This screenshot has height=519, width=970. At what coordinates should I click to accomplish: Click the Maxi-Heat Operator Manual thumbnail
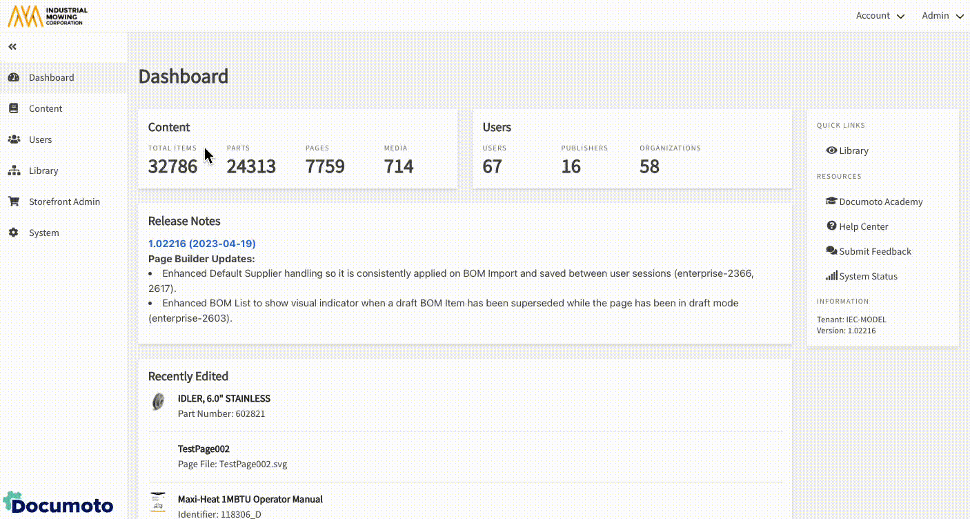coord(158,502)
